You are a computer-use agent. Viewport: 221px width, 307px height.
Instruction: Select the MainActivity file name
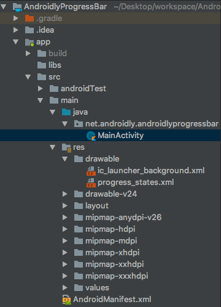pos(120,136)
